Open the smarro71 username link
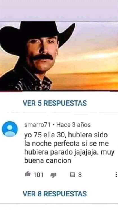This screenshot has height=210, width=118. (37, 125)
